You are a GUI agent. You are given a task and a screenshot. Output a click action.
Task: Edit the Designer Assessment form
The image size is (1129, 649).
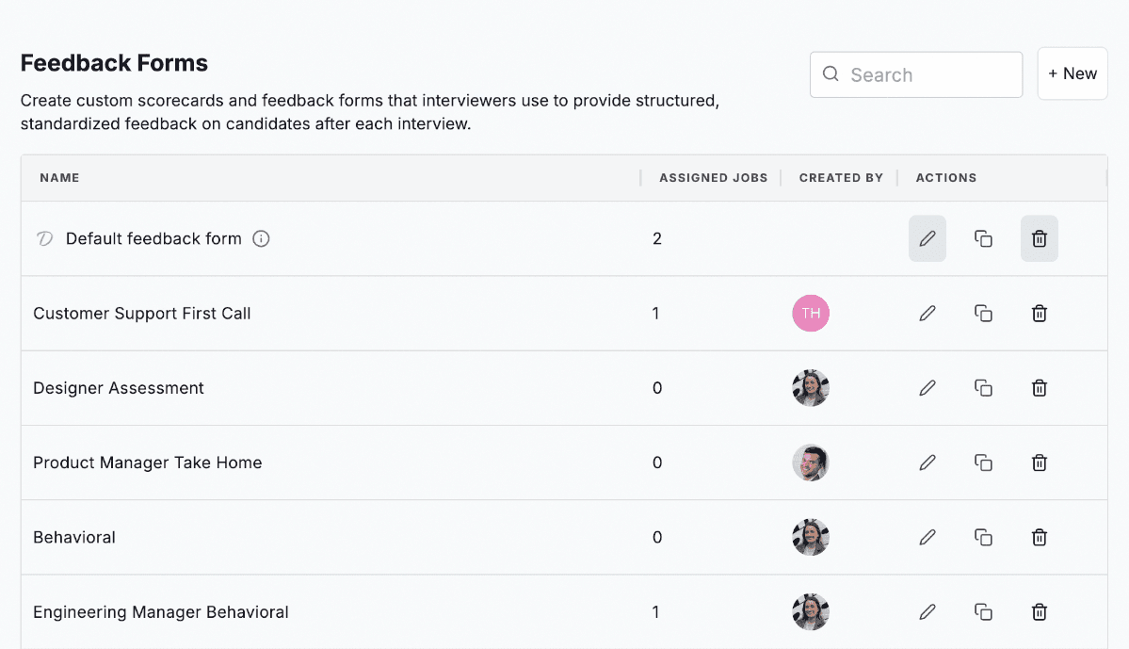pyautogui.click(x=927, y=388)
